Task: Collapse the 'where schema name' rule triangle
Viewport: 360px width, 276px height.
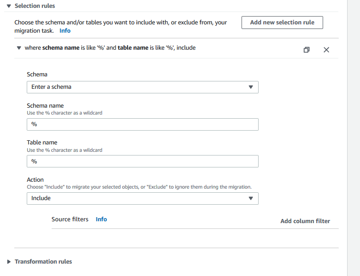Action: point(19,48)
